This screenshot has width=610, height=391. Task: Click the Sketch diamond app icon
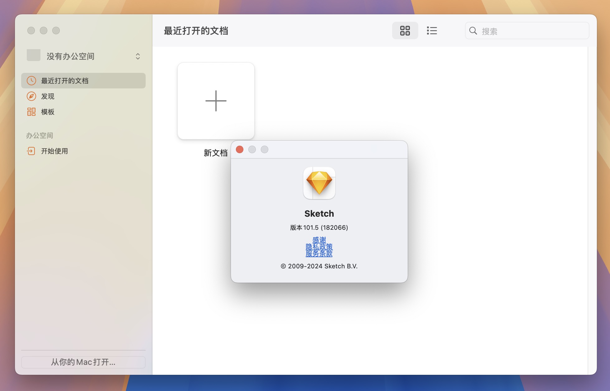click(319, 183)
